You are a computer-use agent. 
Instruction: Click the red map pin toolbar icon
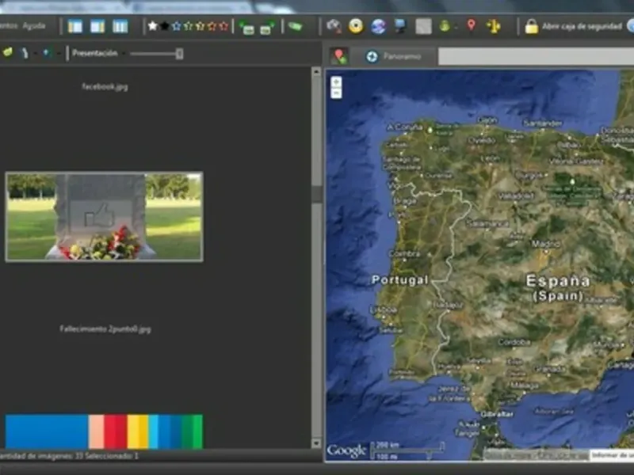471,25
